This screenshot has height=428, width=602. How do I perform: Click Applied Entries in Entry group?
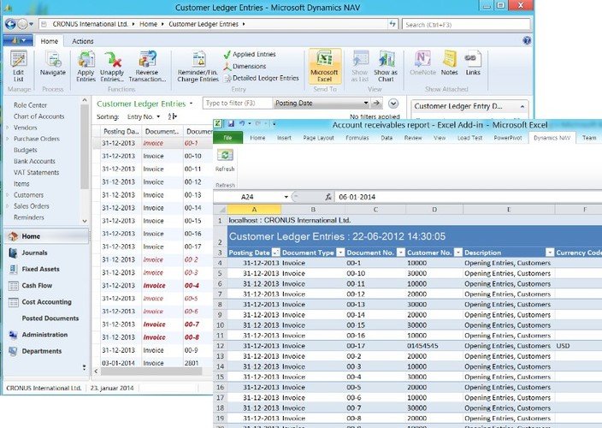click(x=250, y=55)
